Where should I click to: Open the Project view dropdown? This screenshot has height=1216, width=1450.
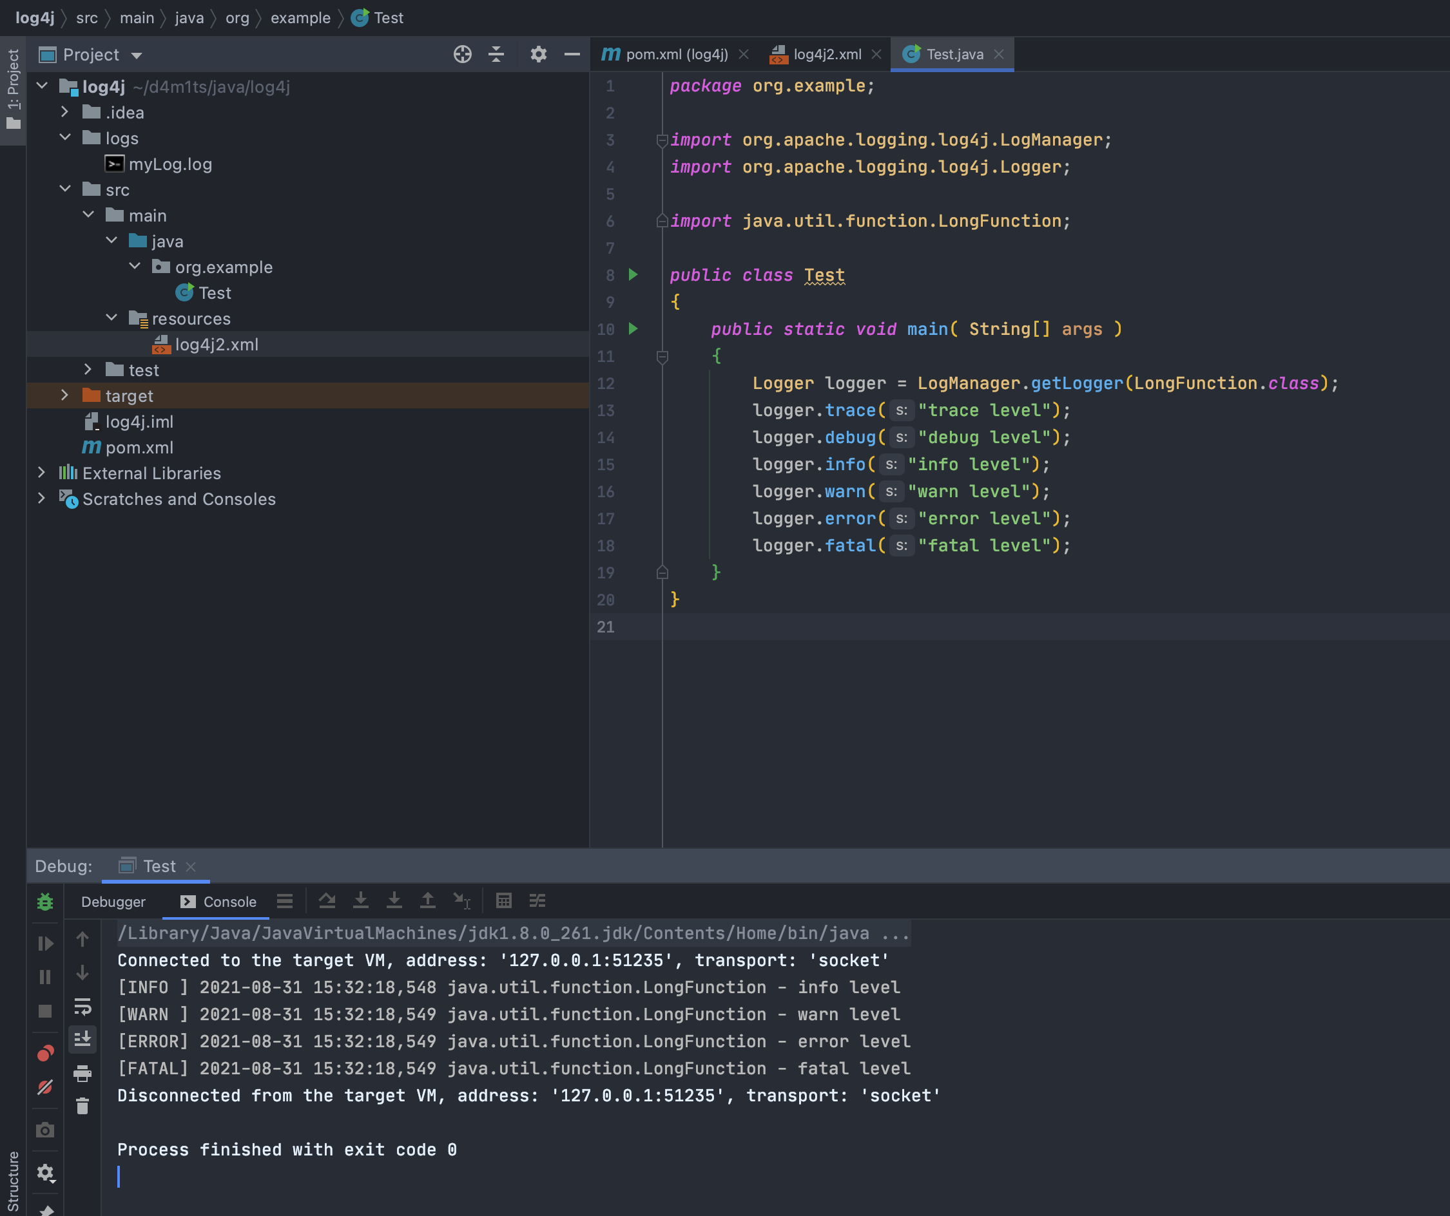click(136, 55)
